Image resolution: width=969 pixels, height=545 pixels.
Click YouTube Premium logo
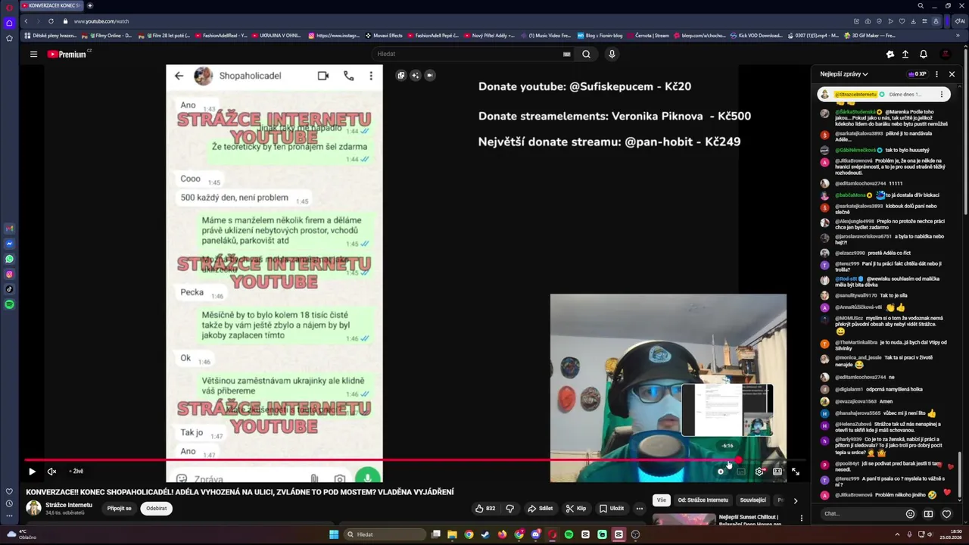click(67, 54)
